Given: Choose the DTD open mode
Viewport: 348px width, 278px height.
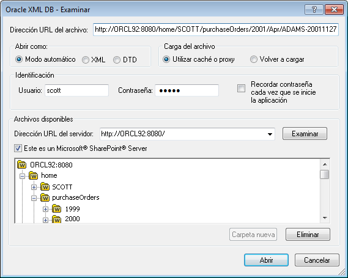Looking at the screenshot, I should click(x=117, y=60).
